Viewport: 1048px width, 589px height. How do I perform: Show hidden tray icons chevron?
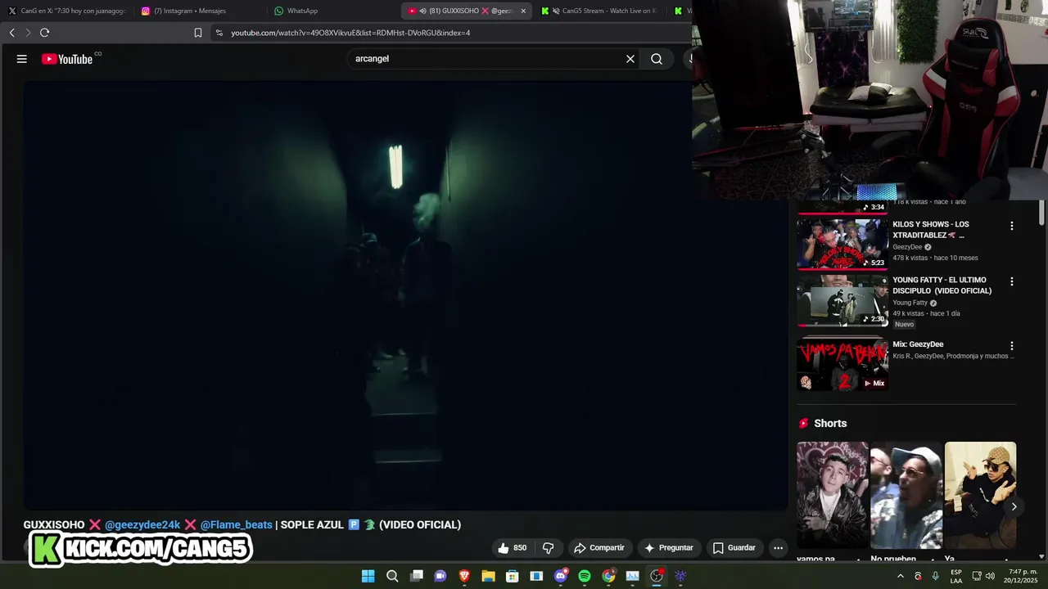coord(901,576)
